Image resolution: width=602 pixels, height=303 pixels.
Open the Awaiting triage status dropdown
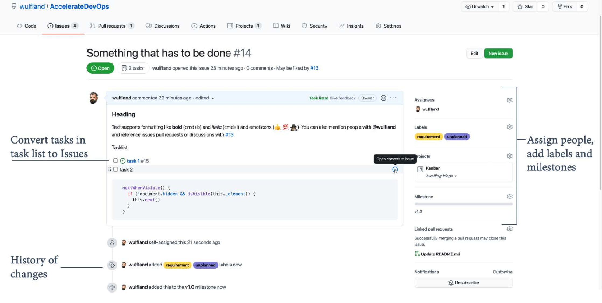point(441,176)
